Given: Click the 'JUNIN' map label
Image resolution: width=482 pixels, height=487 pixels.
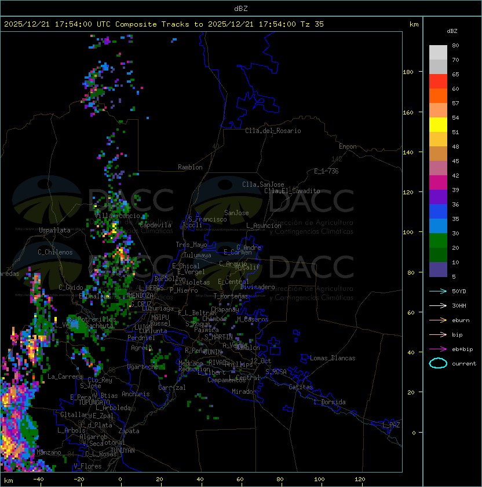Looking at the screenshot, I should click(213, 352).
